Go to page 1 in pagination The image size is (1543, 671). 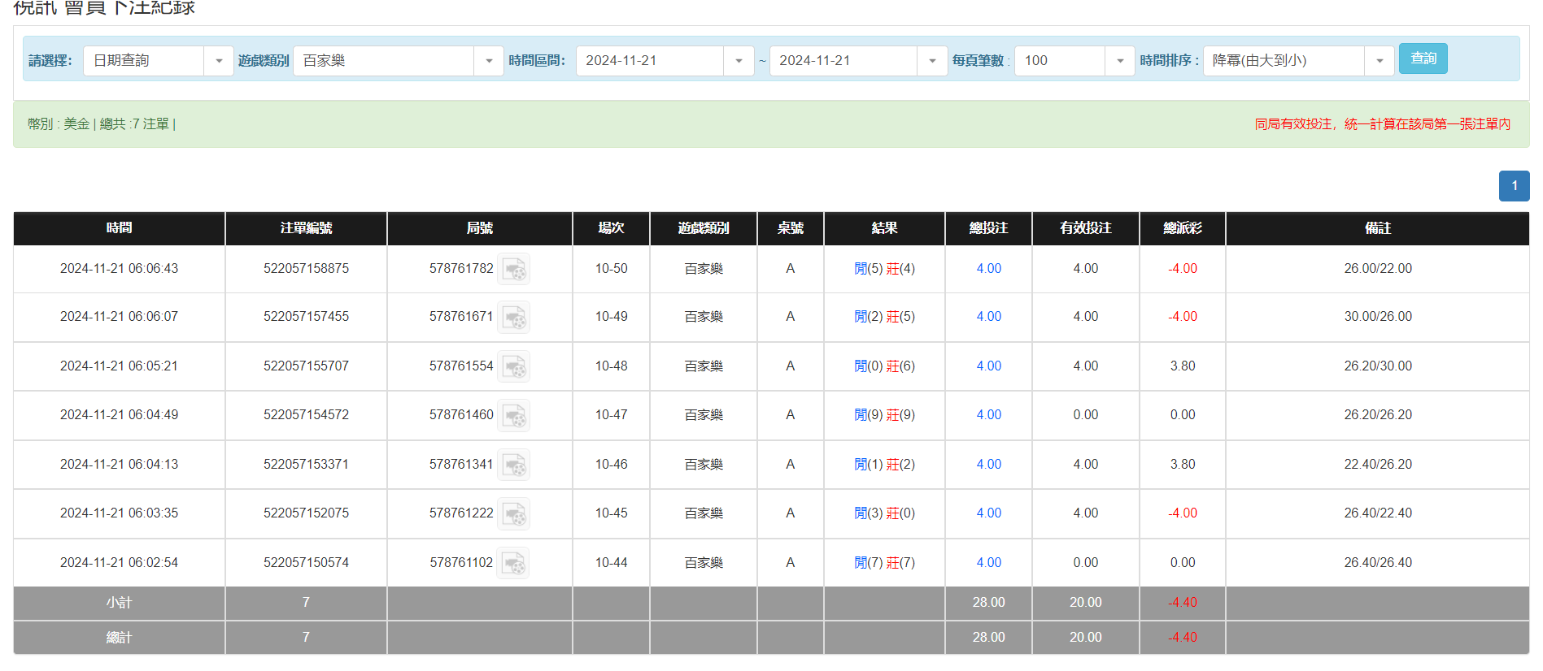click(x=1514, y=186)
